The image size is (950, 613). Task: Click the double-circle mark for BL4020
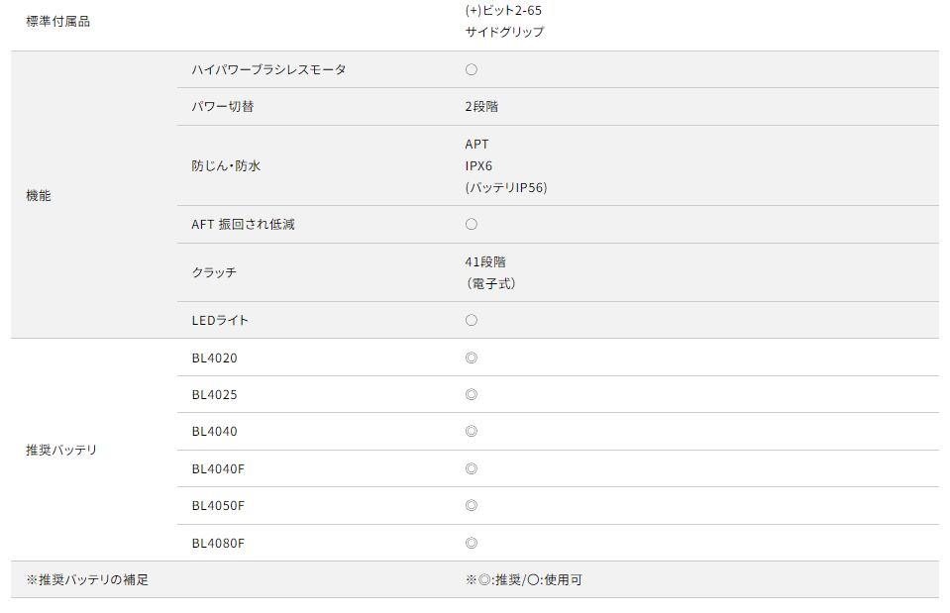click(472, 358)
